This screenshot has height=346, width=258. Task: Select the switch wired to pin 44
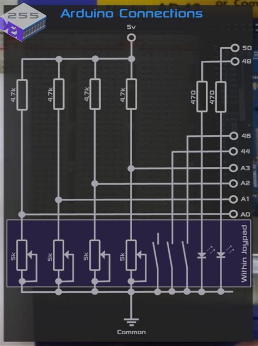pos(170,255)
